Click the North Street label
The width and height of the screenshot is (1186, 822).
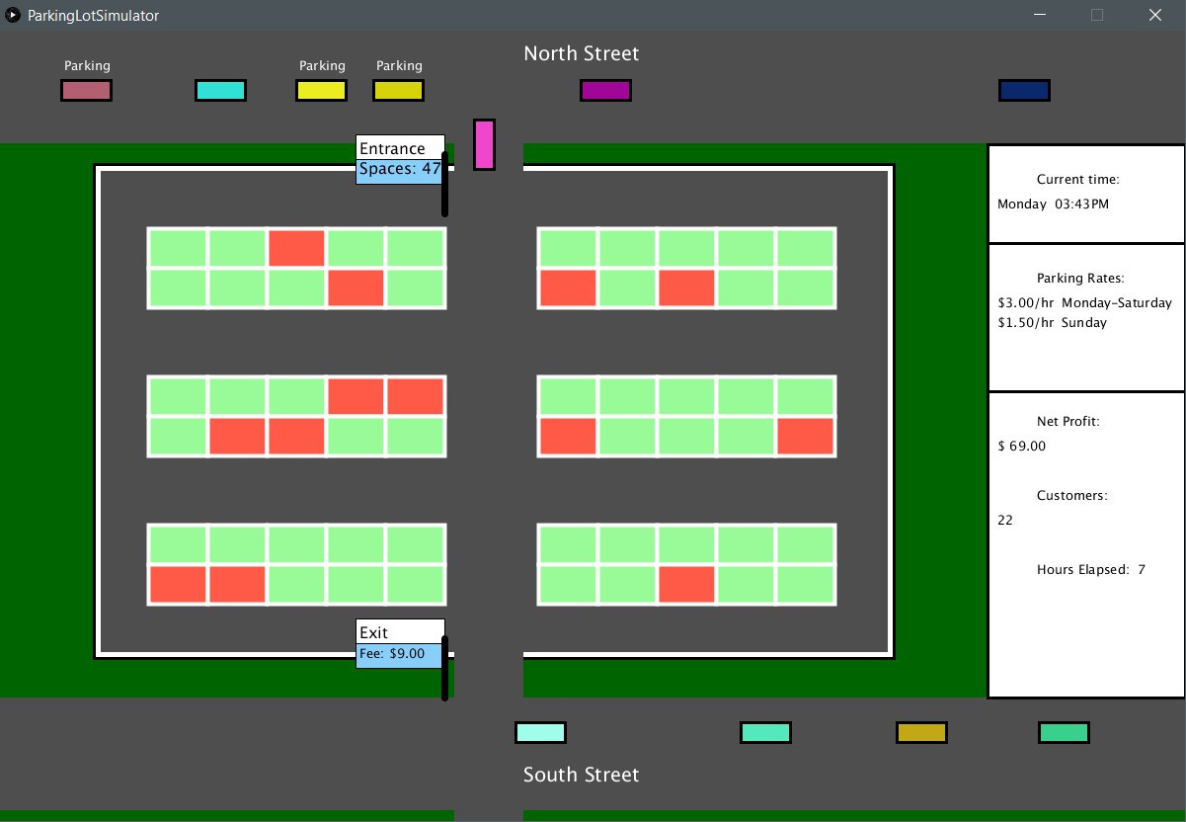[x=582, y=53]
